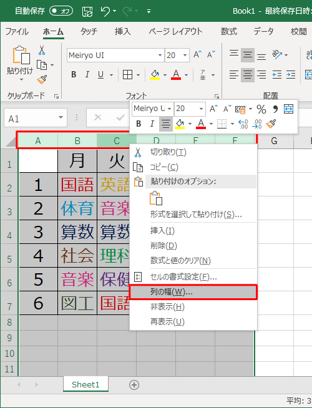
Task: Apply yellow fill color from ribbon
Action: tap(155, 75)
